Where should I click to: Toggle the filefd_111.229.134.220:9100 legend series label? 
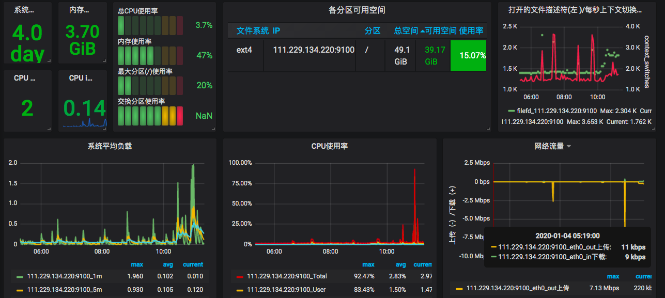coord(556,111)
